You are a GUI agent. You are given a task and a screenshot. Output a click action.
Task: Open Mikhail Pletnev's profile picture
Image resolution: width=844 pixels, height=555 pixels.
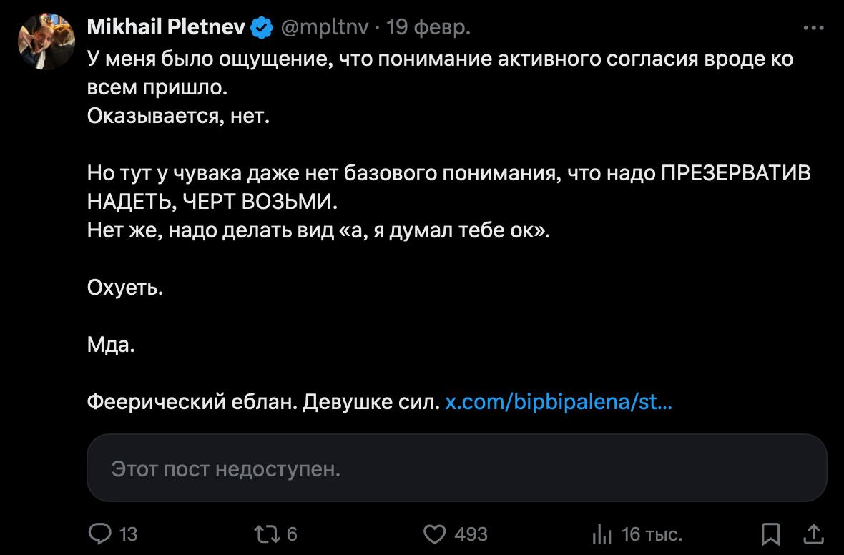click(46, 41)
